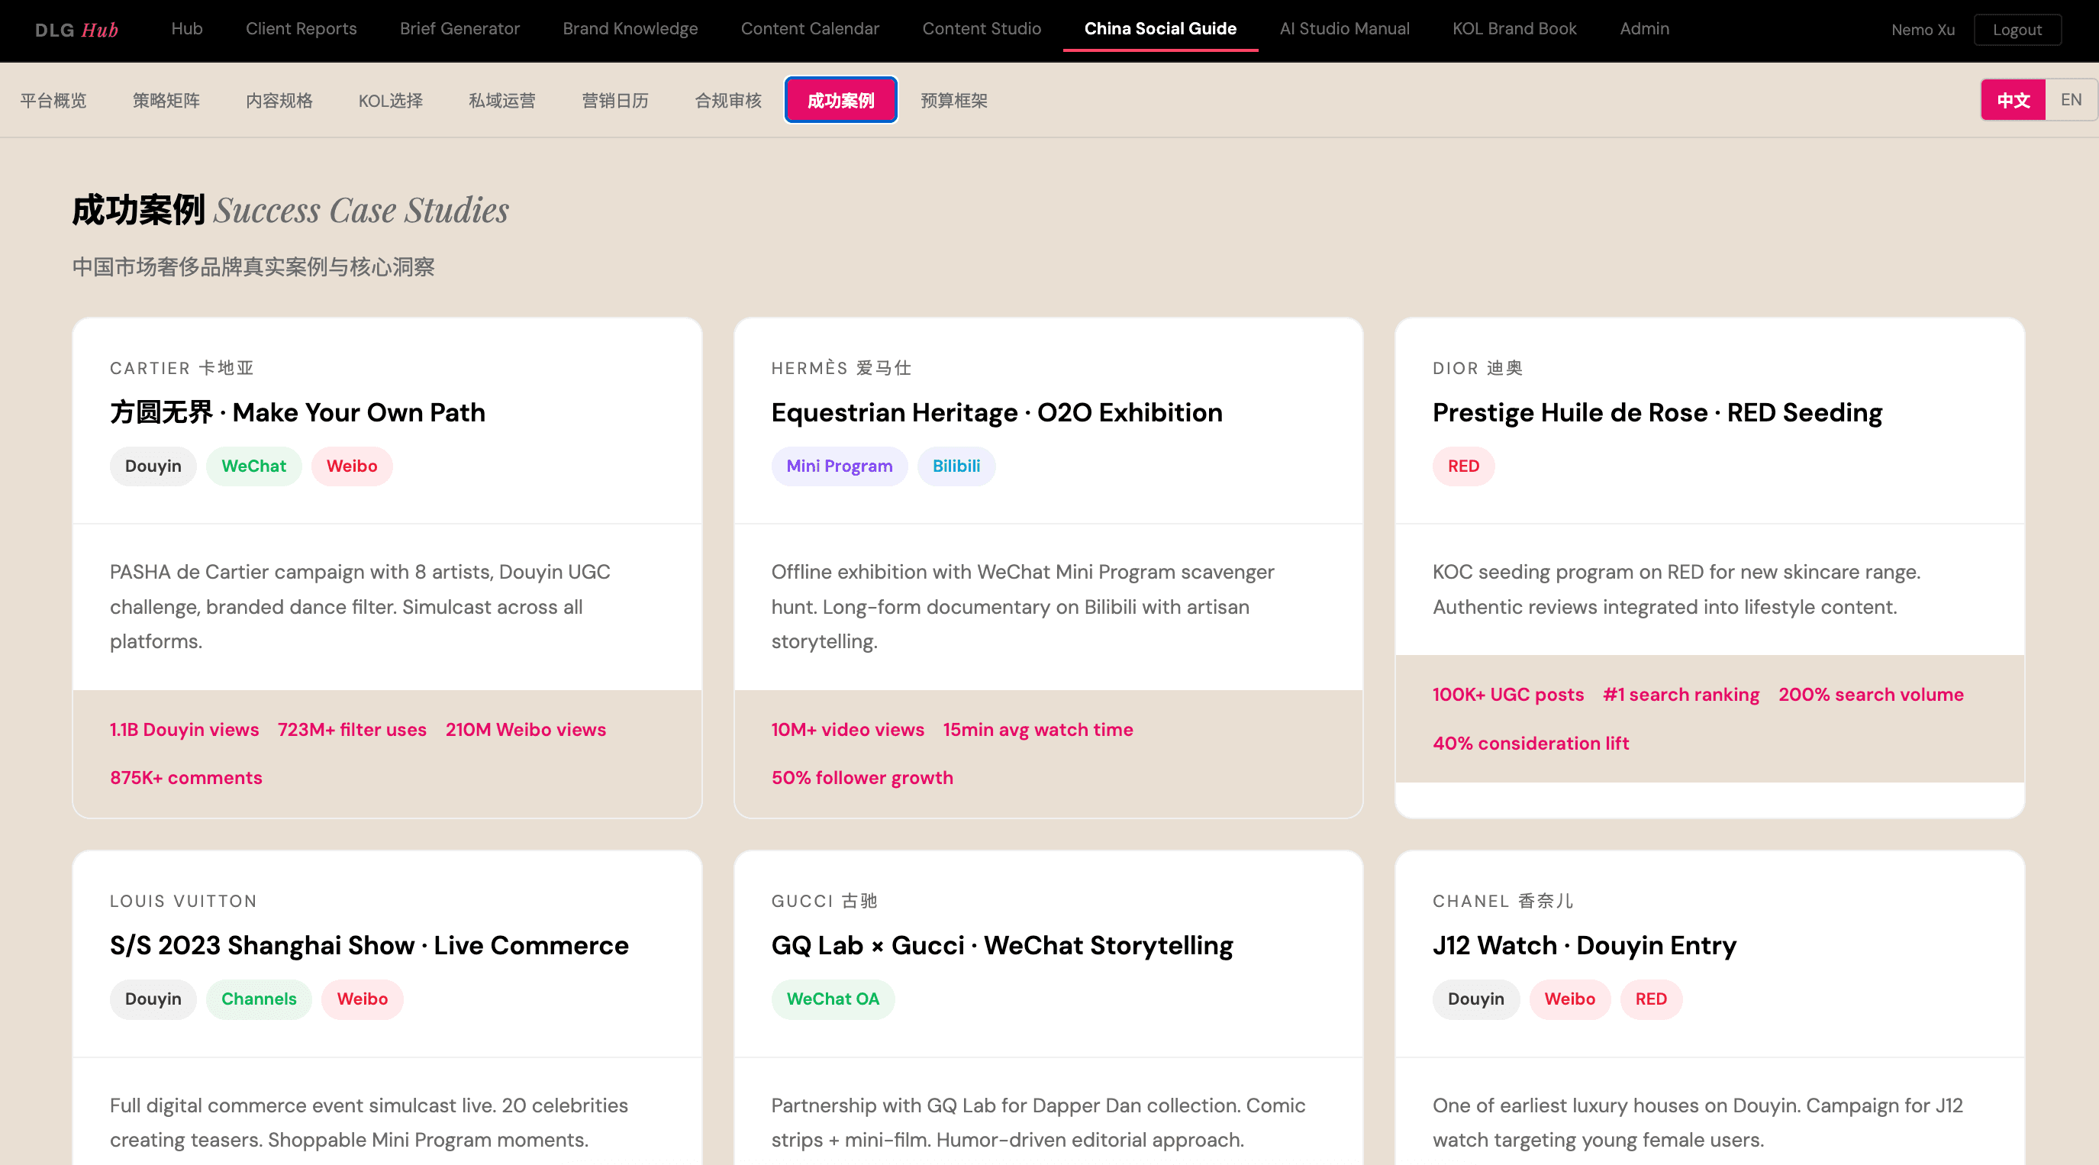
Task: Click the DLG Hub logo
Action: click(76, 31)
